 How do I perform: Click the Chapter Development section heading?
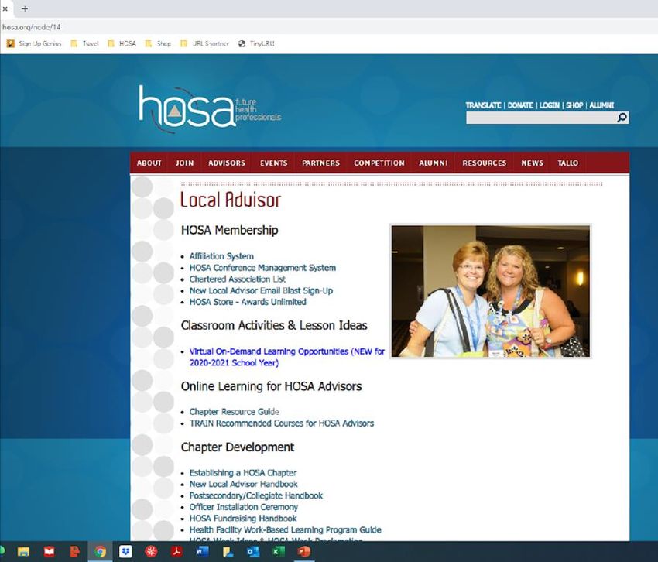click(x=238, y=447)
